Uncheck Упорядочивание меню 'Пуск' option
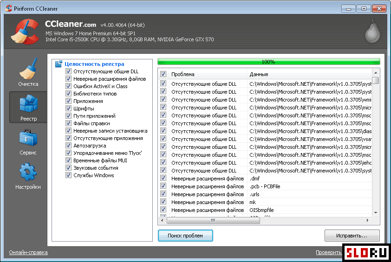This screenshot has width=391, height=262. [x=68, y=153]
